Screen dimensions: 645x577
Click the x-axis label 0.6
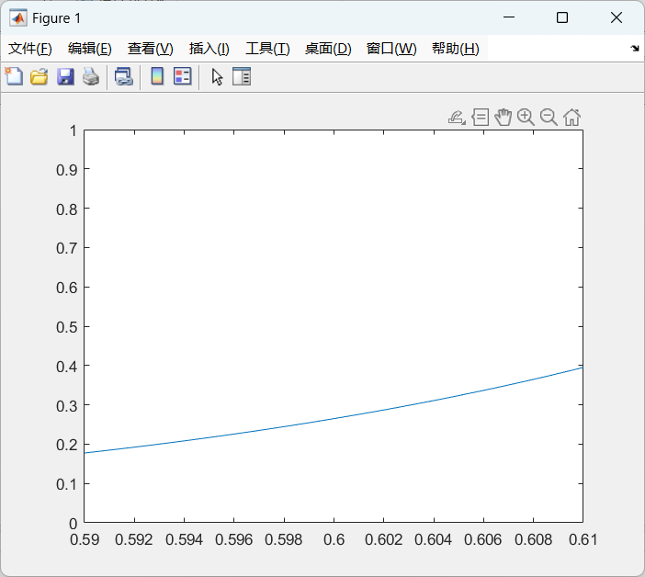click(x=334, y=539)
